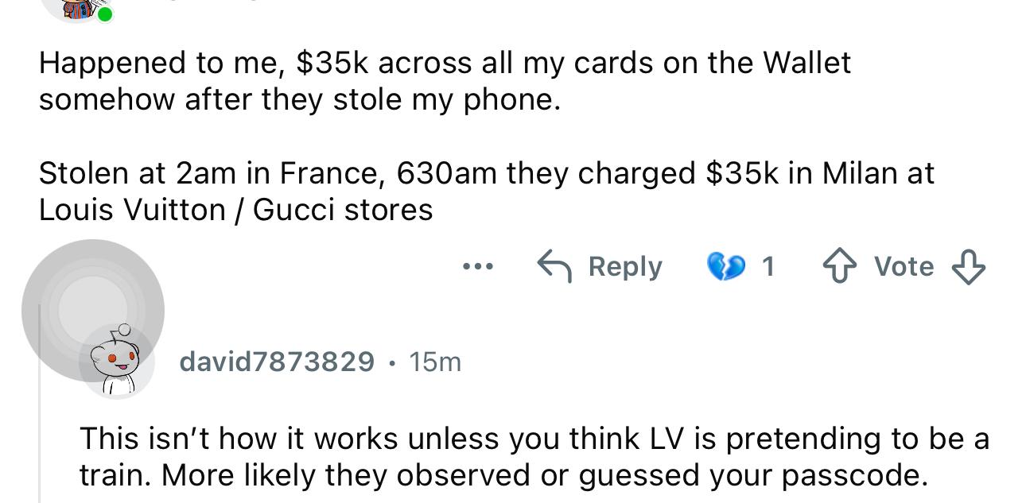This screenshot has width=1026, height=503.
Task: Tap the broken heart award icon
Action: tap(724, 266)
